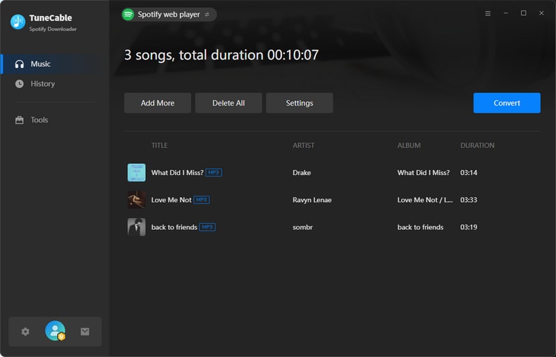Click the 03:19 duration value
The height and width of the screenshot is (357, 556).
[x=468, y=227]
